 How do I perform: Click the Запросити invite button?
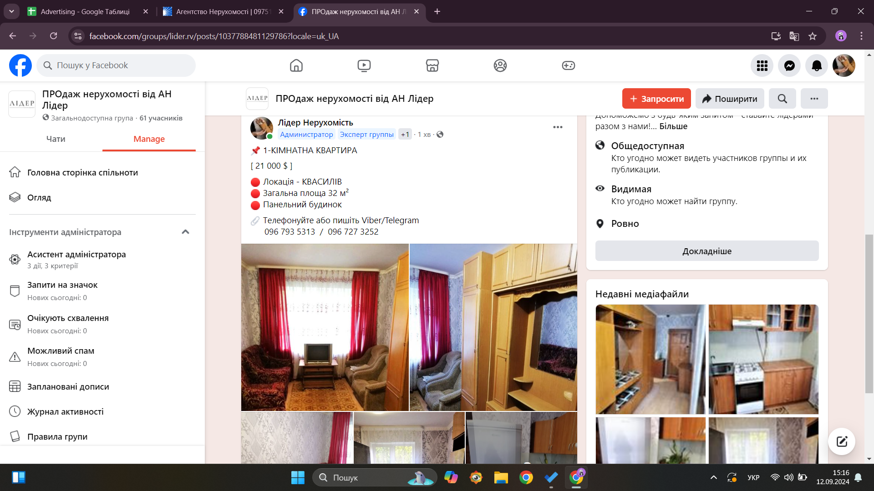coord(656,99)
